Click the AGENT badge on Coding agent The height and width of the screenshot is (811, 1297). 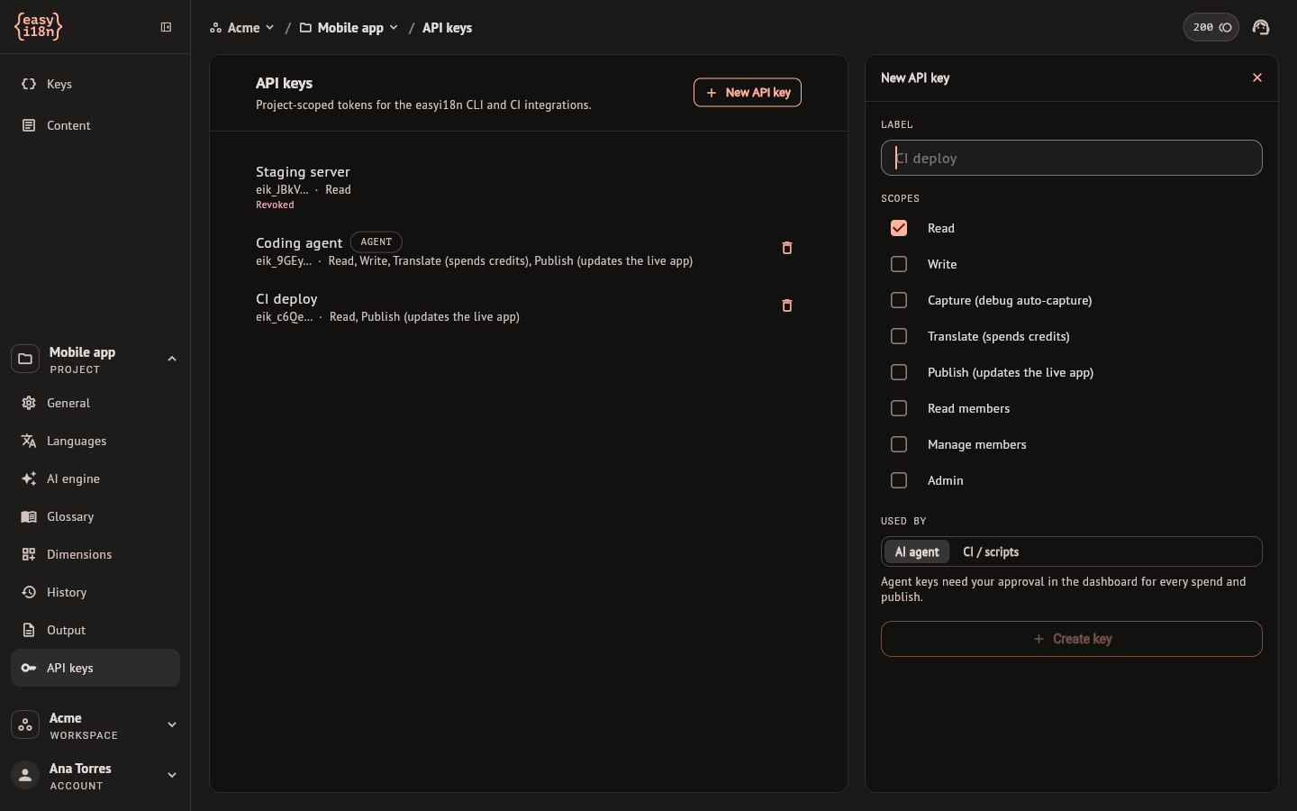376,241
